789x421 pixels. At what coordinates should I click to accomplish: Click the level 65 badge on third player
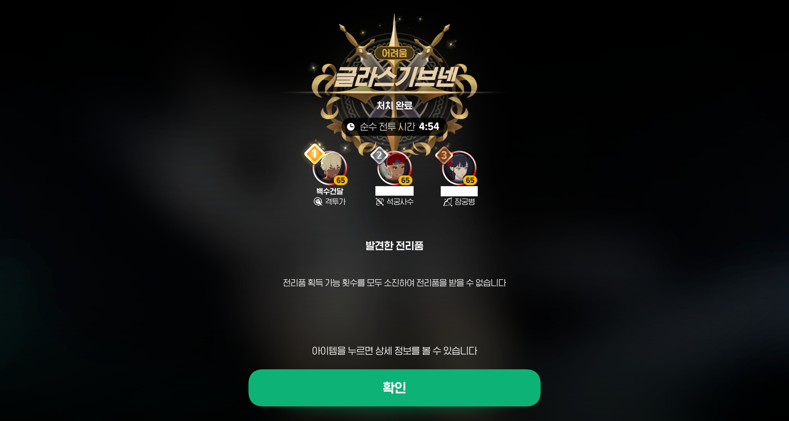click(x=470, y=180)
